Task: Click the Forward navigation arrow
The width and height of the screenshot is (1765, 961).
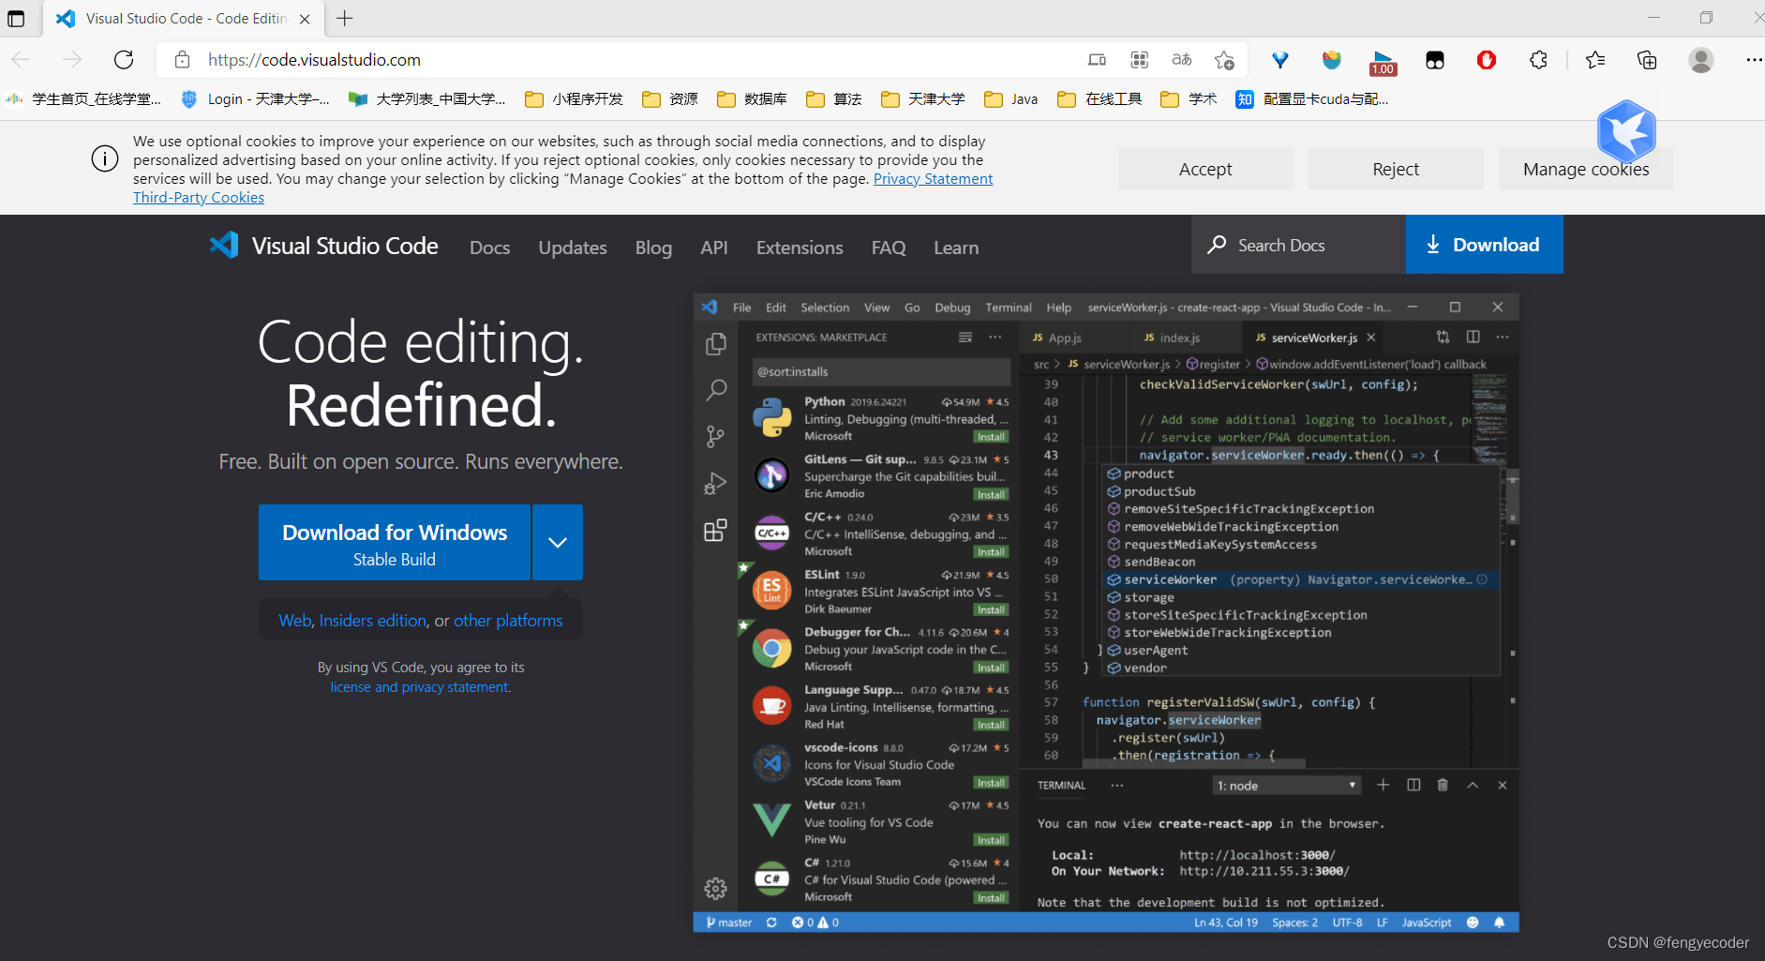Action: pyautogui.click(x=72, y=60)
